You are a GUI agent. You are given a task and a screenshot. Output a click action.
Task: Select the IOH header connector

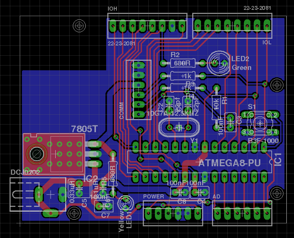(146, 26)
